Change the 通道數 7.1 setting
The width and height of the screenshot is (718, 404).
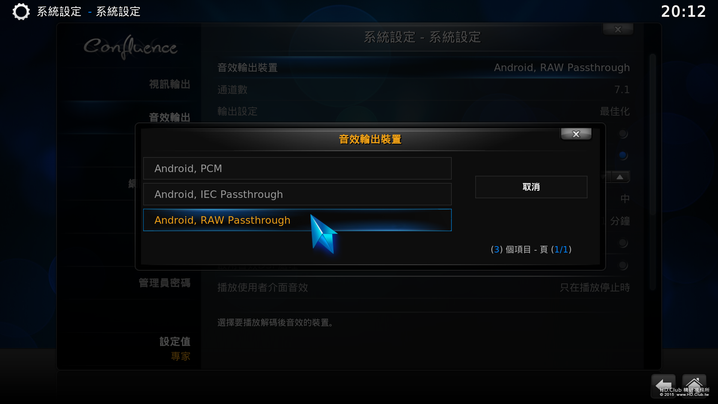[x=423, y=90]
